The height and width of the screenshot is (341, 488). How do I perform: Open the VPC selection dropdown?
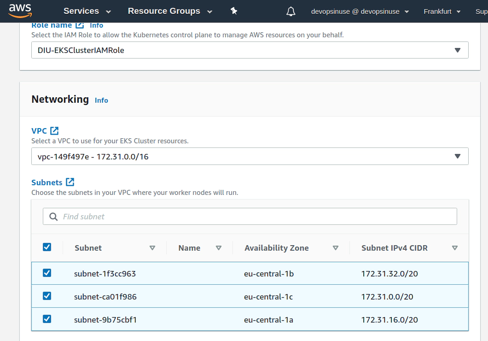[250, 156]
